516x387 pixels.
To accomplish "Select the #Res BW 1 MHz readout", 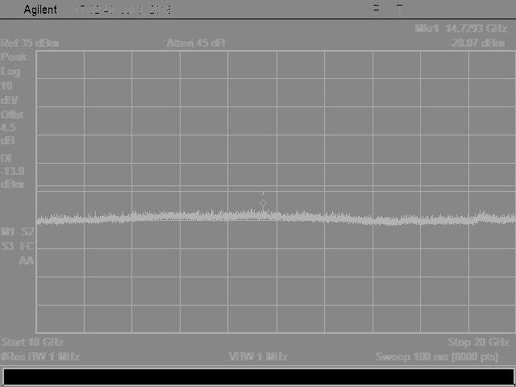I will click(40, 356).
